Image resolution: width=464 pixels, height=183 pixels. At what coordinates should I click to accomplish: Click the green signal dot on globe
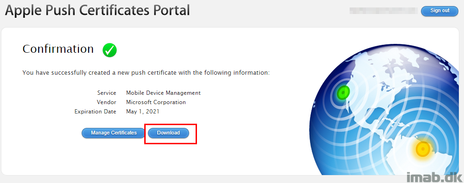[343, 93]
